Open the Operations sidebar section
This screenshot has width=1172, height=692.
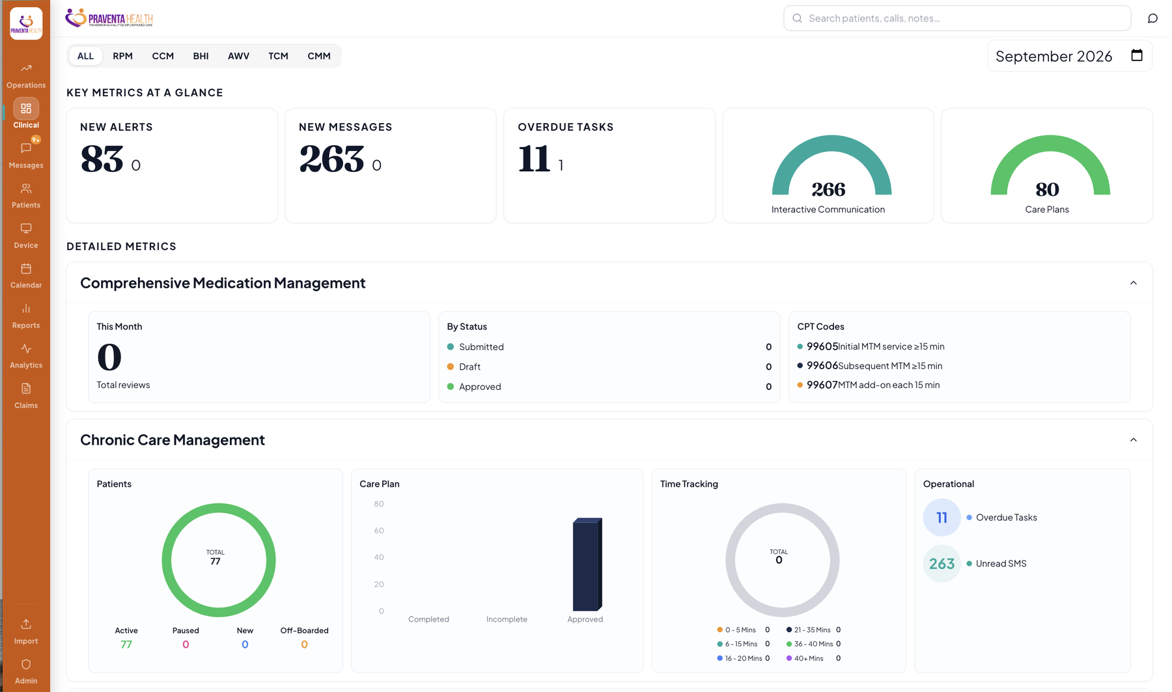pyautogui.click(x=26, y=76)
